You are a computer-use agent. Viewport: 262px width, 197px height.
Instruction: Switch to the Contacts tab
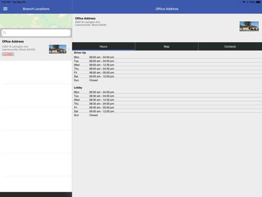[230, 47]
